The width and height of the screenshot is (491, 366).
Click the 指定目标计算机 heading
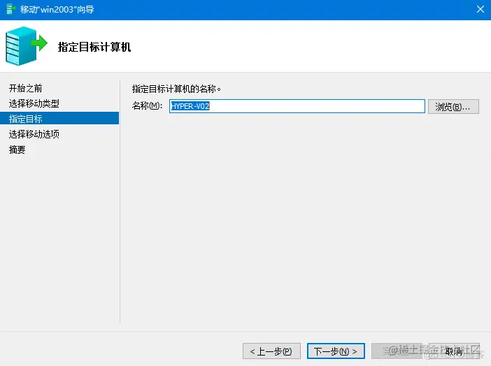[x=94, y=47]
